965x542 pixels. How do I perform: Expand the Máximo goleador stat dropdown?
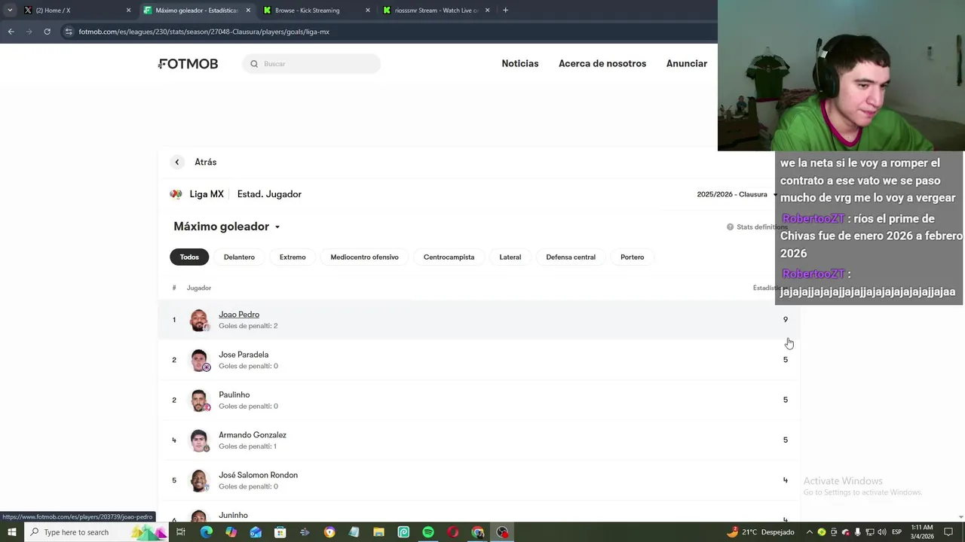227,227
